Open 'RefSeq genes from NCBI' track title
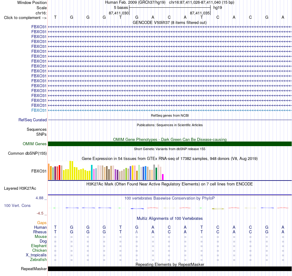Viewport: 292px width, 276px height. (x=170, y=115)
